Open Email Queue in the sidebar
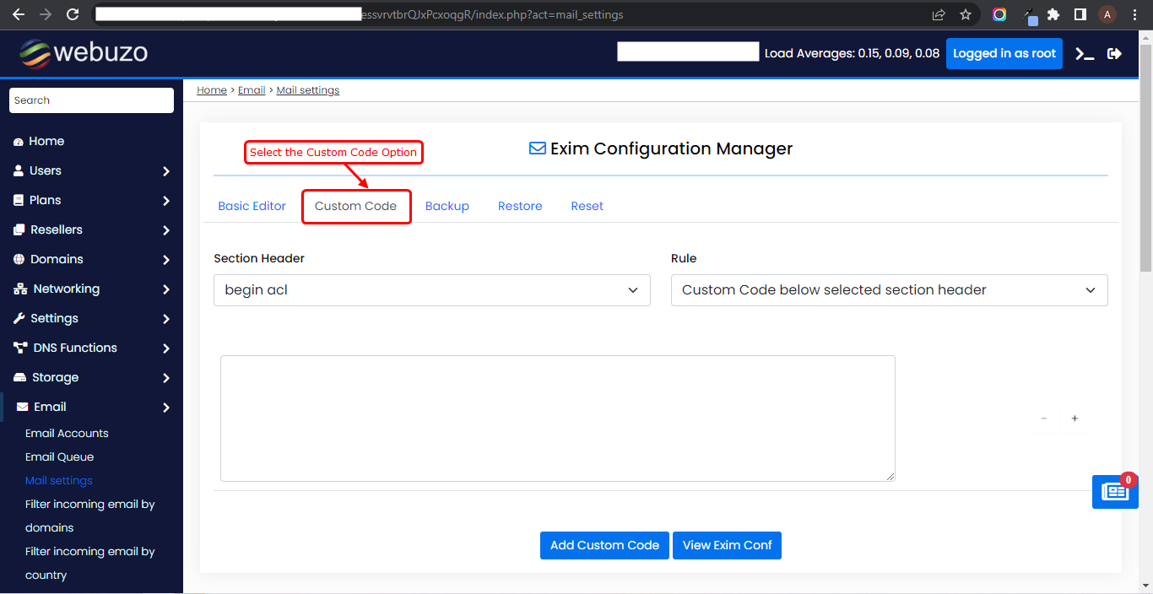This screenshot has width=1153, height=594. point(59,456)
